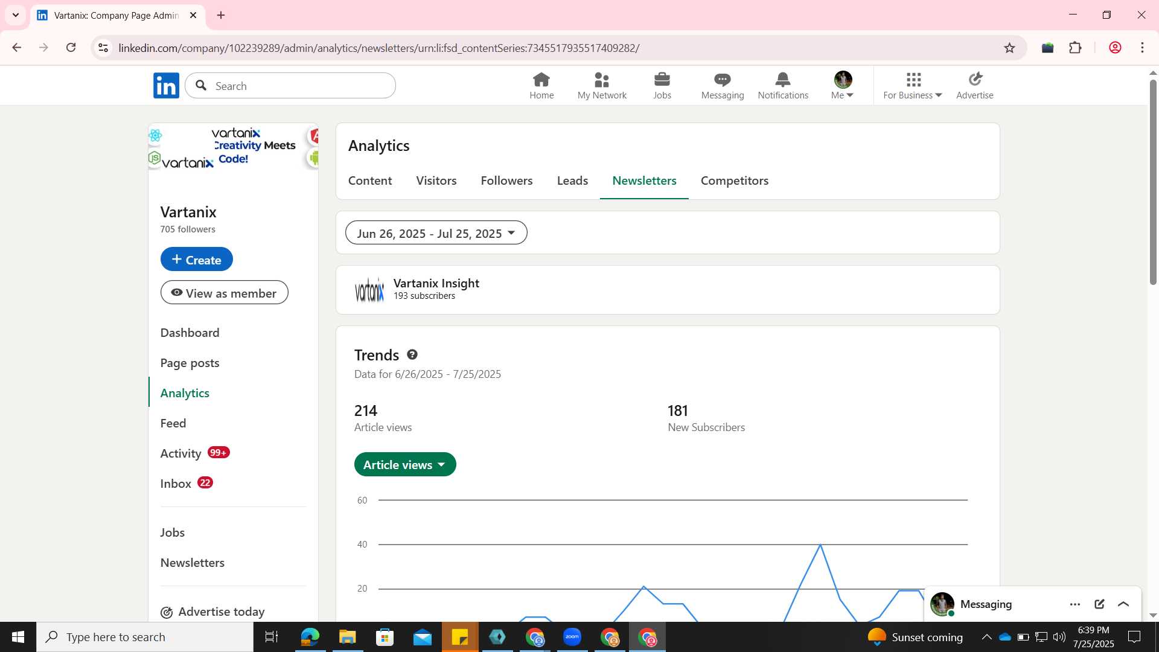This screenshot has width=1159, height=652.
Task: Open File Explorer from taskbar
Action: [x=347, y=637]
